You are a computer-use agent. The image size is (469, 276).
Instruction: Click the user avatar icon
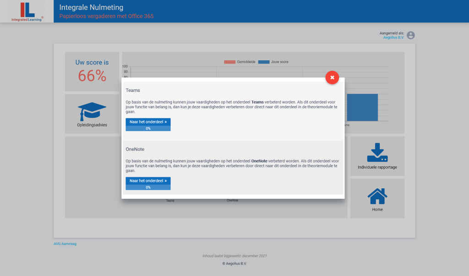pos(411,35)
